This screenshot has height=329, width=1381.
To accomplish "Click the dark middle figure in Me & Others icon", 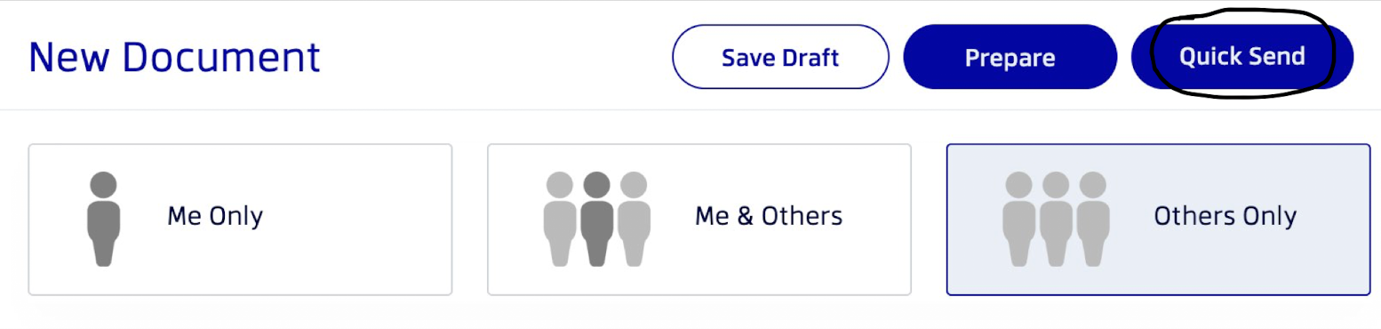I will pyautogui.click(x=597, y=219).
